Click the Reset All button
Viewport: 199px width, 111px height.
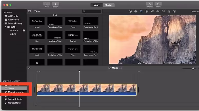(195, 12)
